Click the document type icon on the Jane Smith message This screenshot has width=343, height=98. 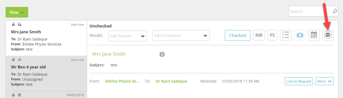pyautogui.click(x=19, y=24)
